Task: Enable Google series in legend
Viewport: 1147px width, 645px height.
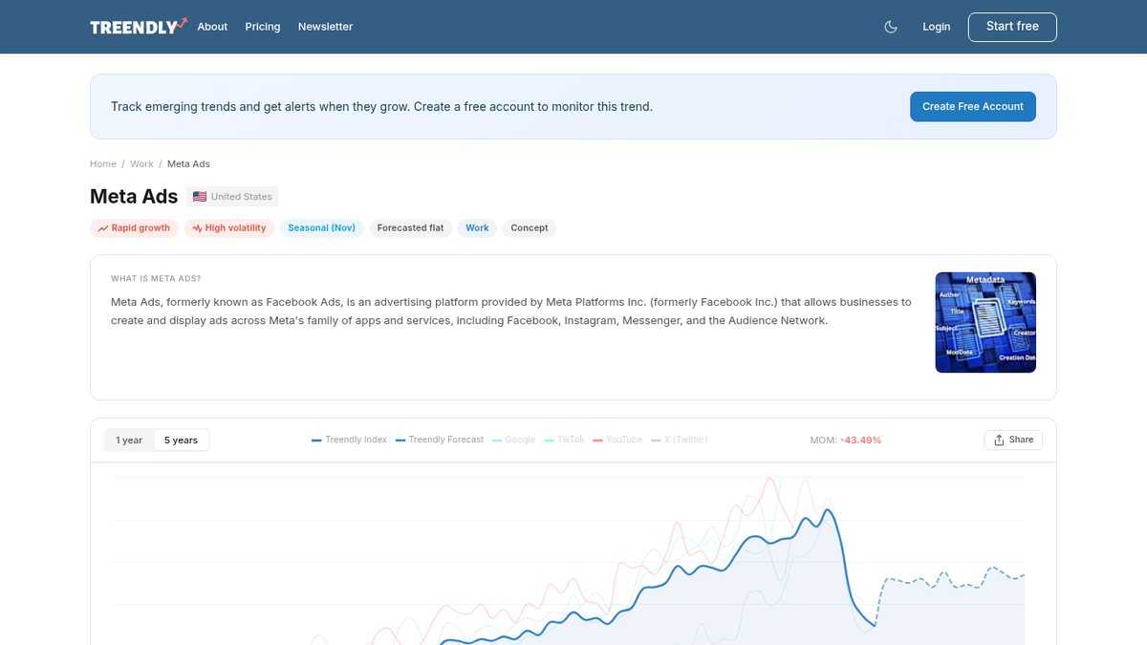Action: coord(513,440)
